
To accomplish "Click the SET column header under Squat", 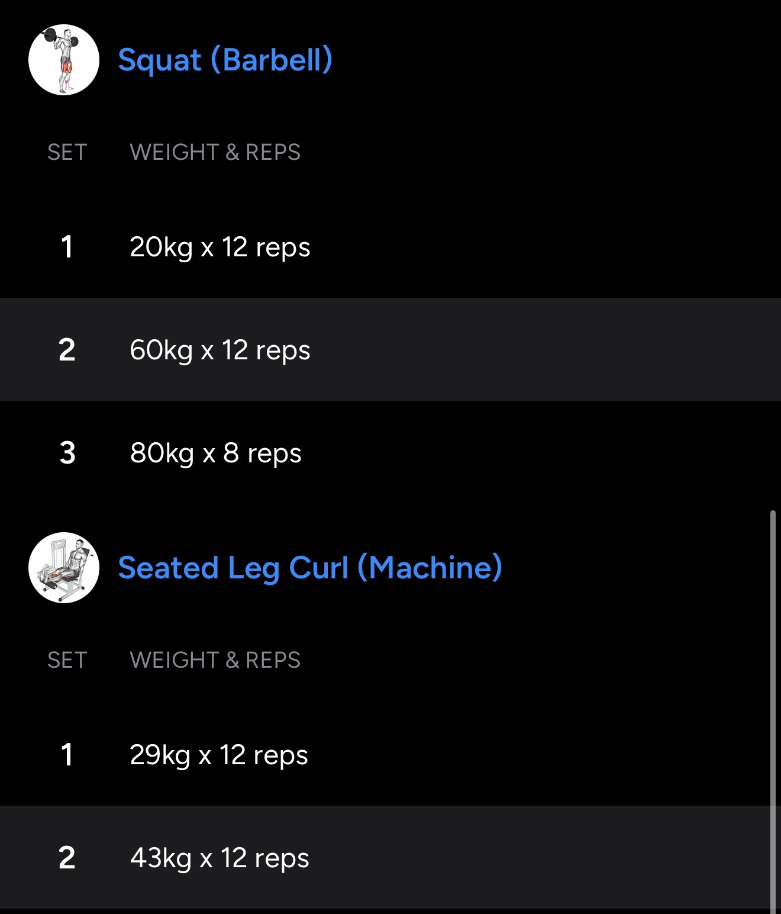I will (x=67, y=152).
